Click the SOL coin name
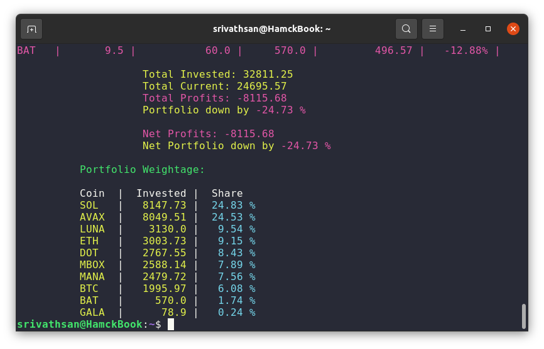The width and height of the screenshot is (544, 349). [x=89, y=205]
